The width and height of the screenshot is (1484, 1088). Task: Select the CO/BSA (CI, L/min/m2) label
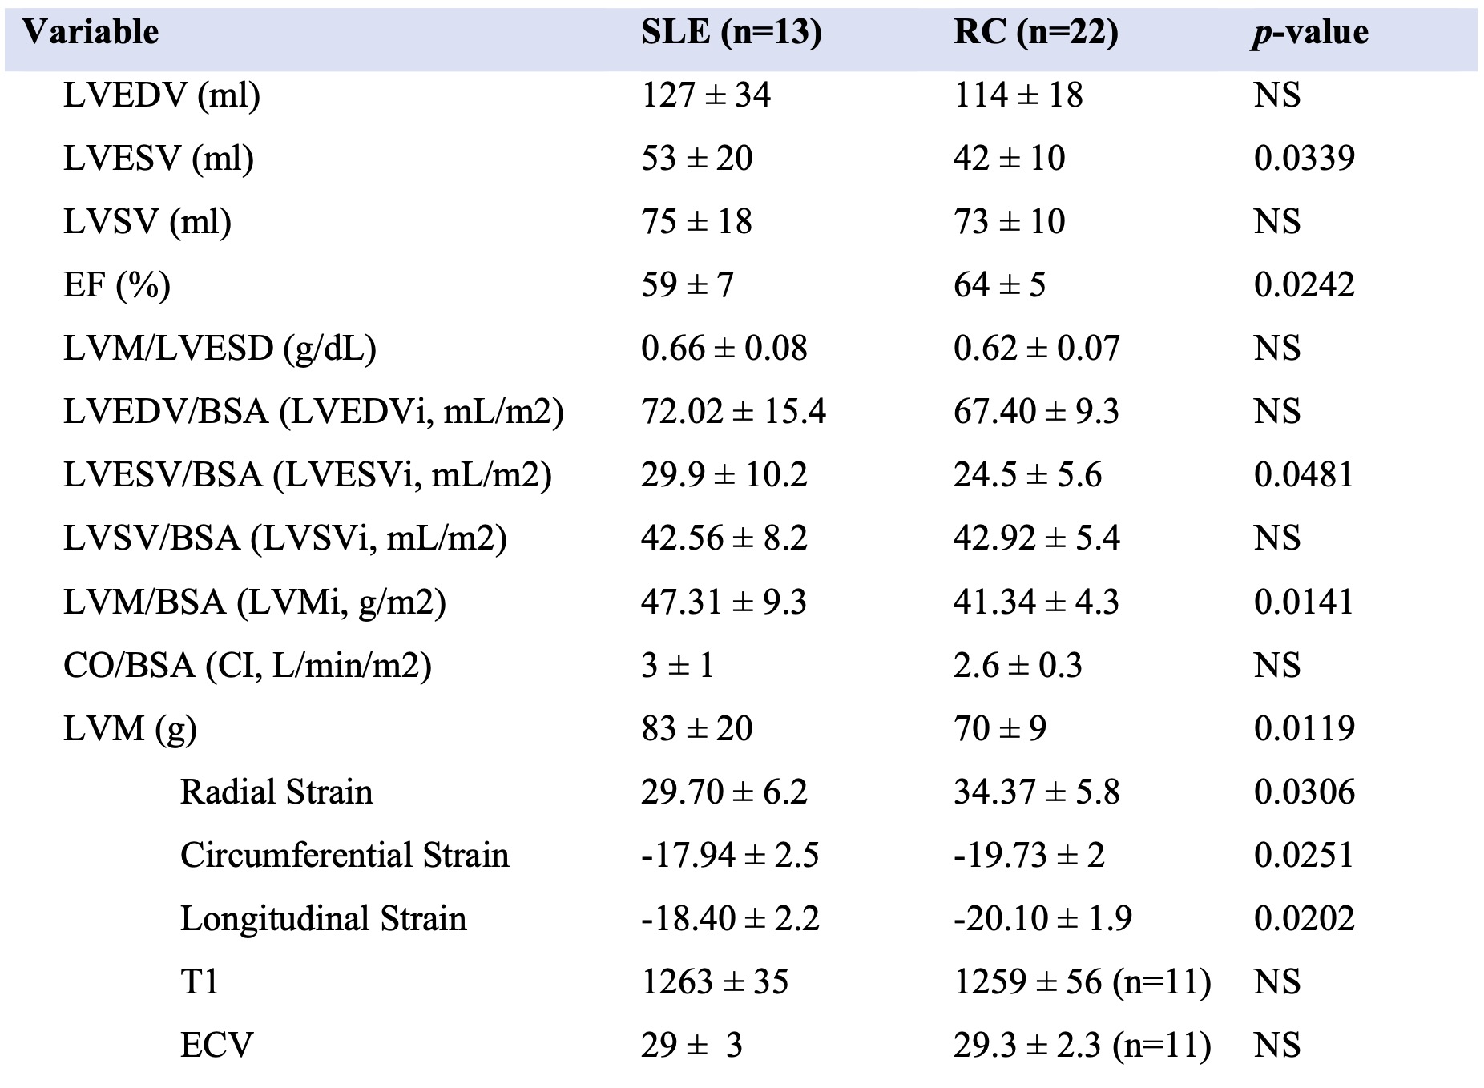click(248, 665)
